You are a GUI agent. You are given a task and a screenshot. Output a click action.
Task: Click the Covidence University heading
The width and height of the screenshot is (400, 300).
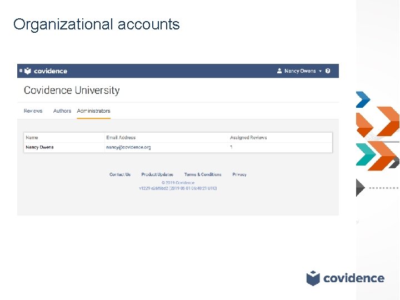click(72, 91)
